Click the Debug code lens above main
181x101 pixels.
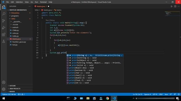tap(52, 20)
